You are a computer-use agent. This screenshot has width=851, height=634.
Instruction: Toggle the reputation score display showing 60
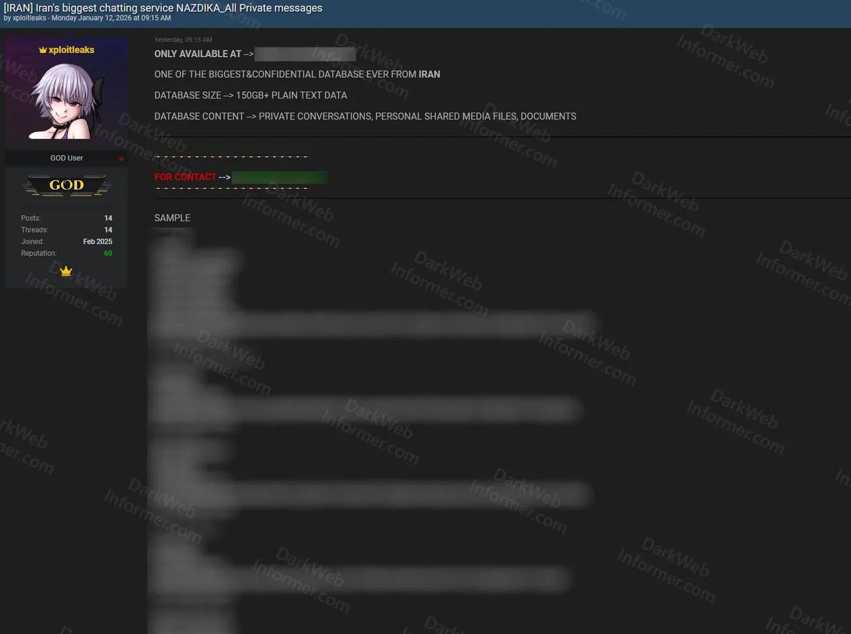(108, 253)
